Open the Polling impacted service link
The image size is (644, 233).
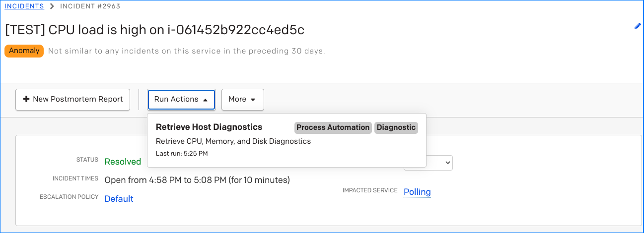click(417, 192)
